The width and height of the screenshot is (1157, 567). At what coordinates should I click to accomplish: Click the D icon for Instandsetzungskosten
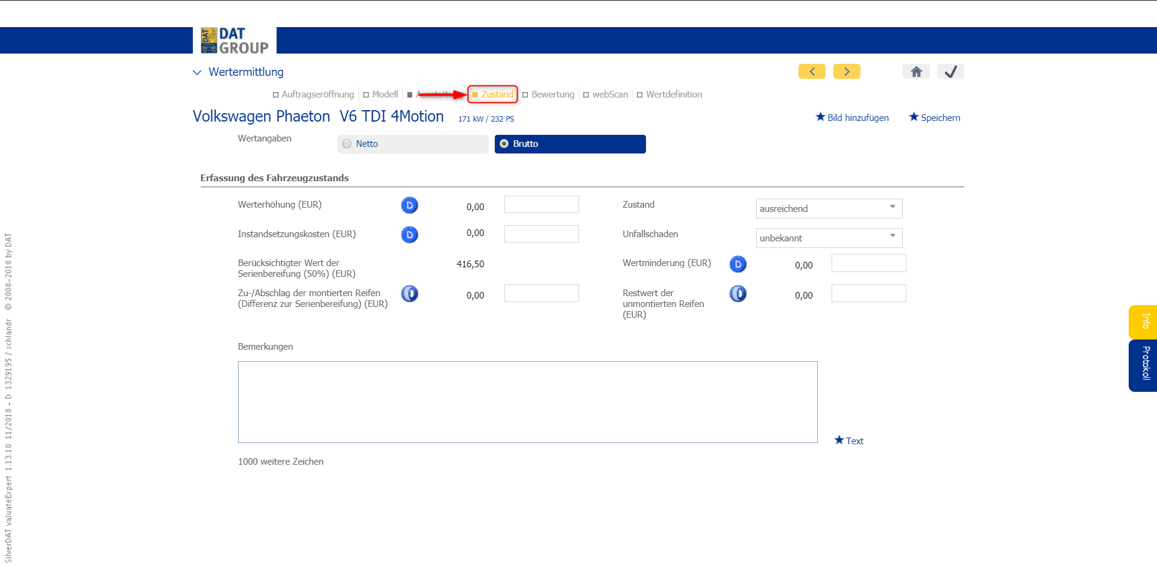tap(409, 235)
